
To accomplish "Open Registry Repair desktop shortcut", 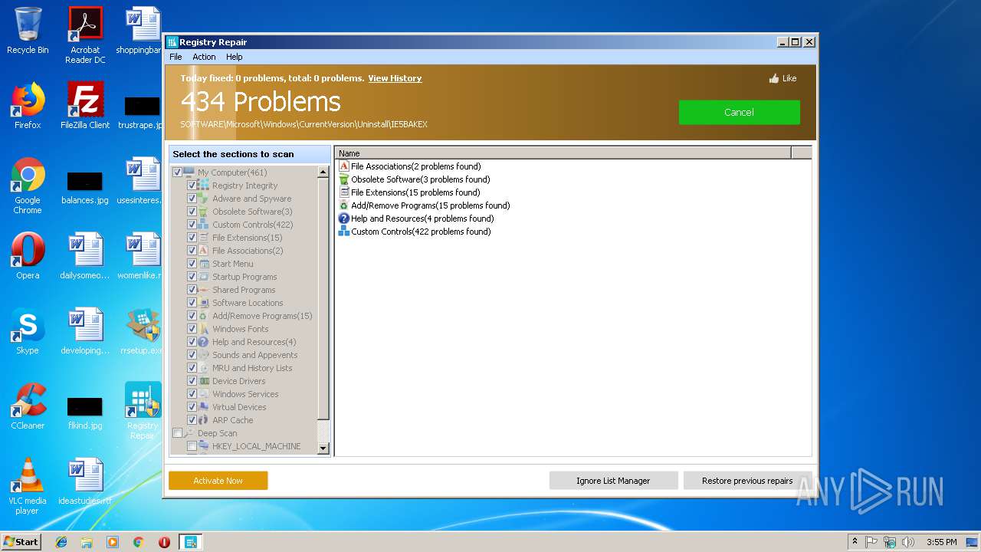I will (143, 411).
